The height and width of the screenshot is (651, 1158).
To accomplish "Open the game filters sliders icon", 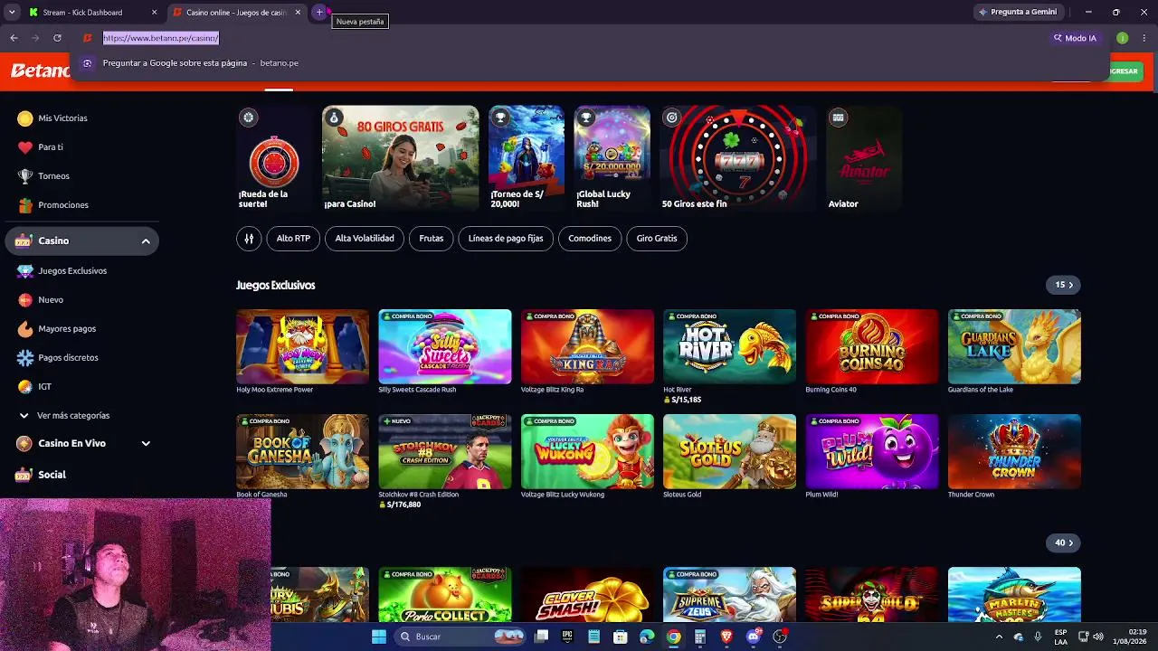I will 249,239.
